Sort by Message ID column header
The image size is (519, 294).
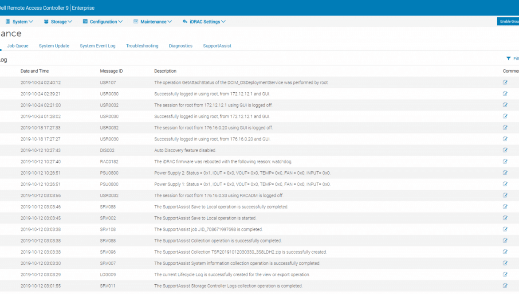111,71
